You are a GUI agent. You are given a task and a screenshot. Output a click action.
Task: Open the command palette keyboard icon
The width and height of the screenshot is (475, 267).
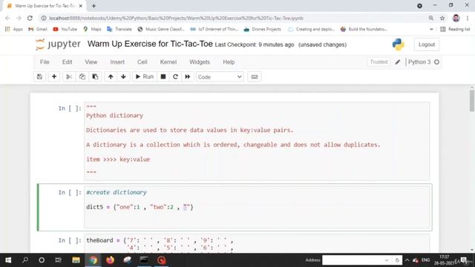[255, 77]
